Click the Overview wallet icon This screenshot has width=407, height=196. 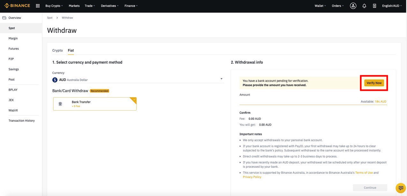click(4, 18)
